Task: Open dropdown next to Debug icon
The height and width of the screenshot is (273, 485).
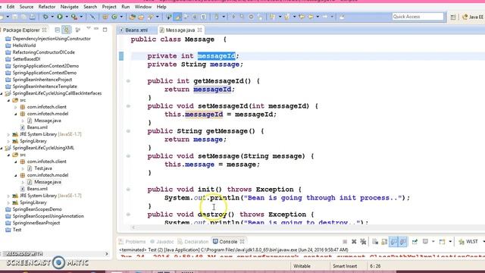Action: click(52, 17)
